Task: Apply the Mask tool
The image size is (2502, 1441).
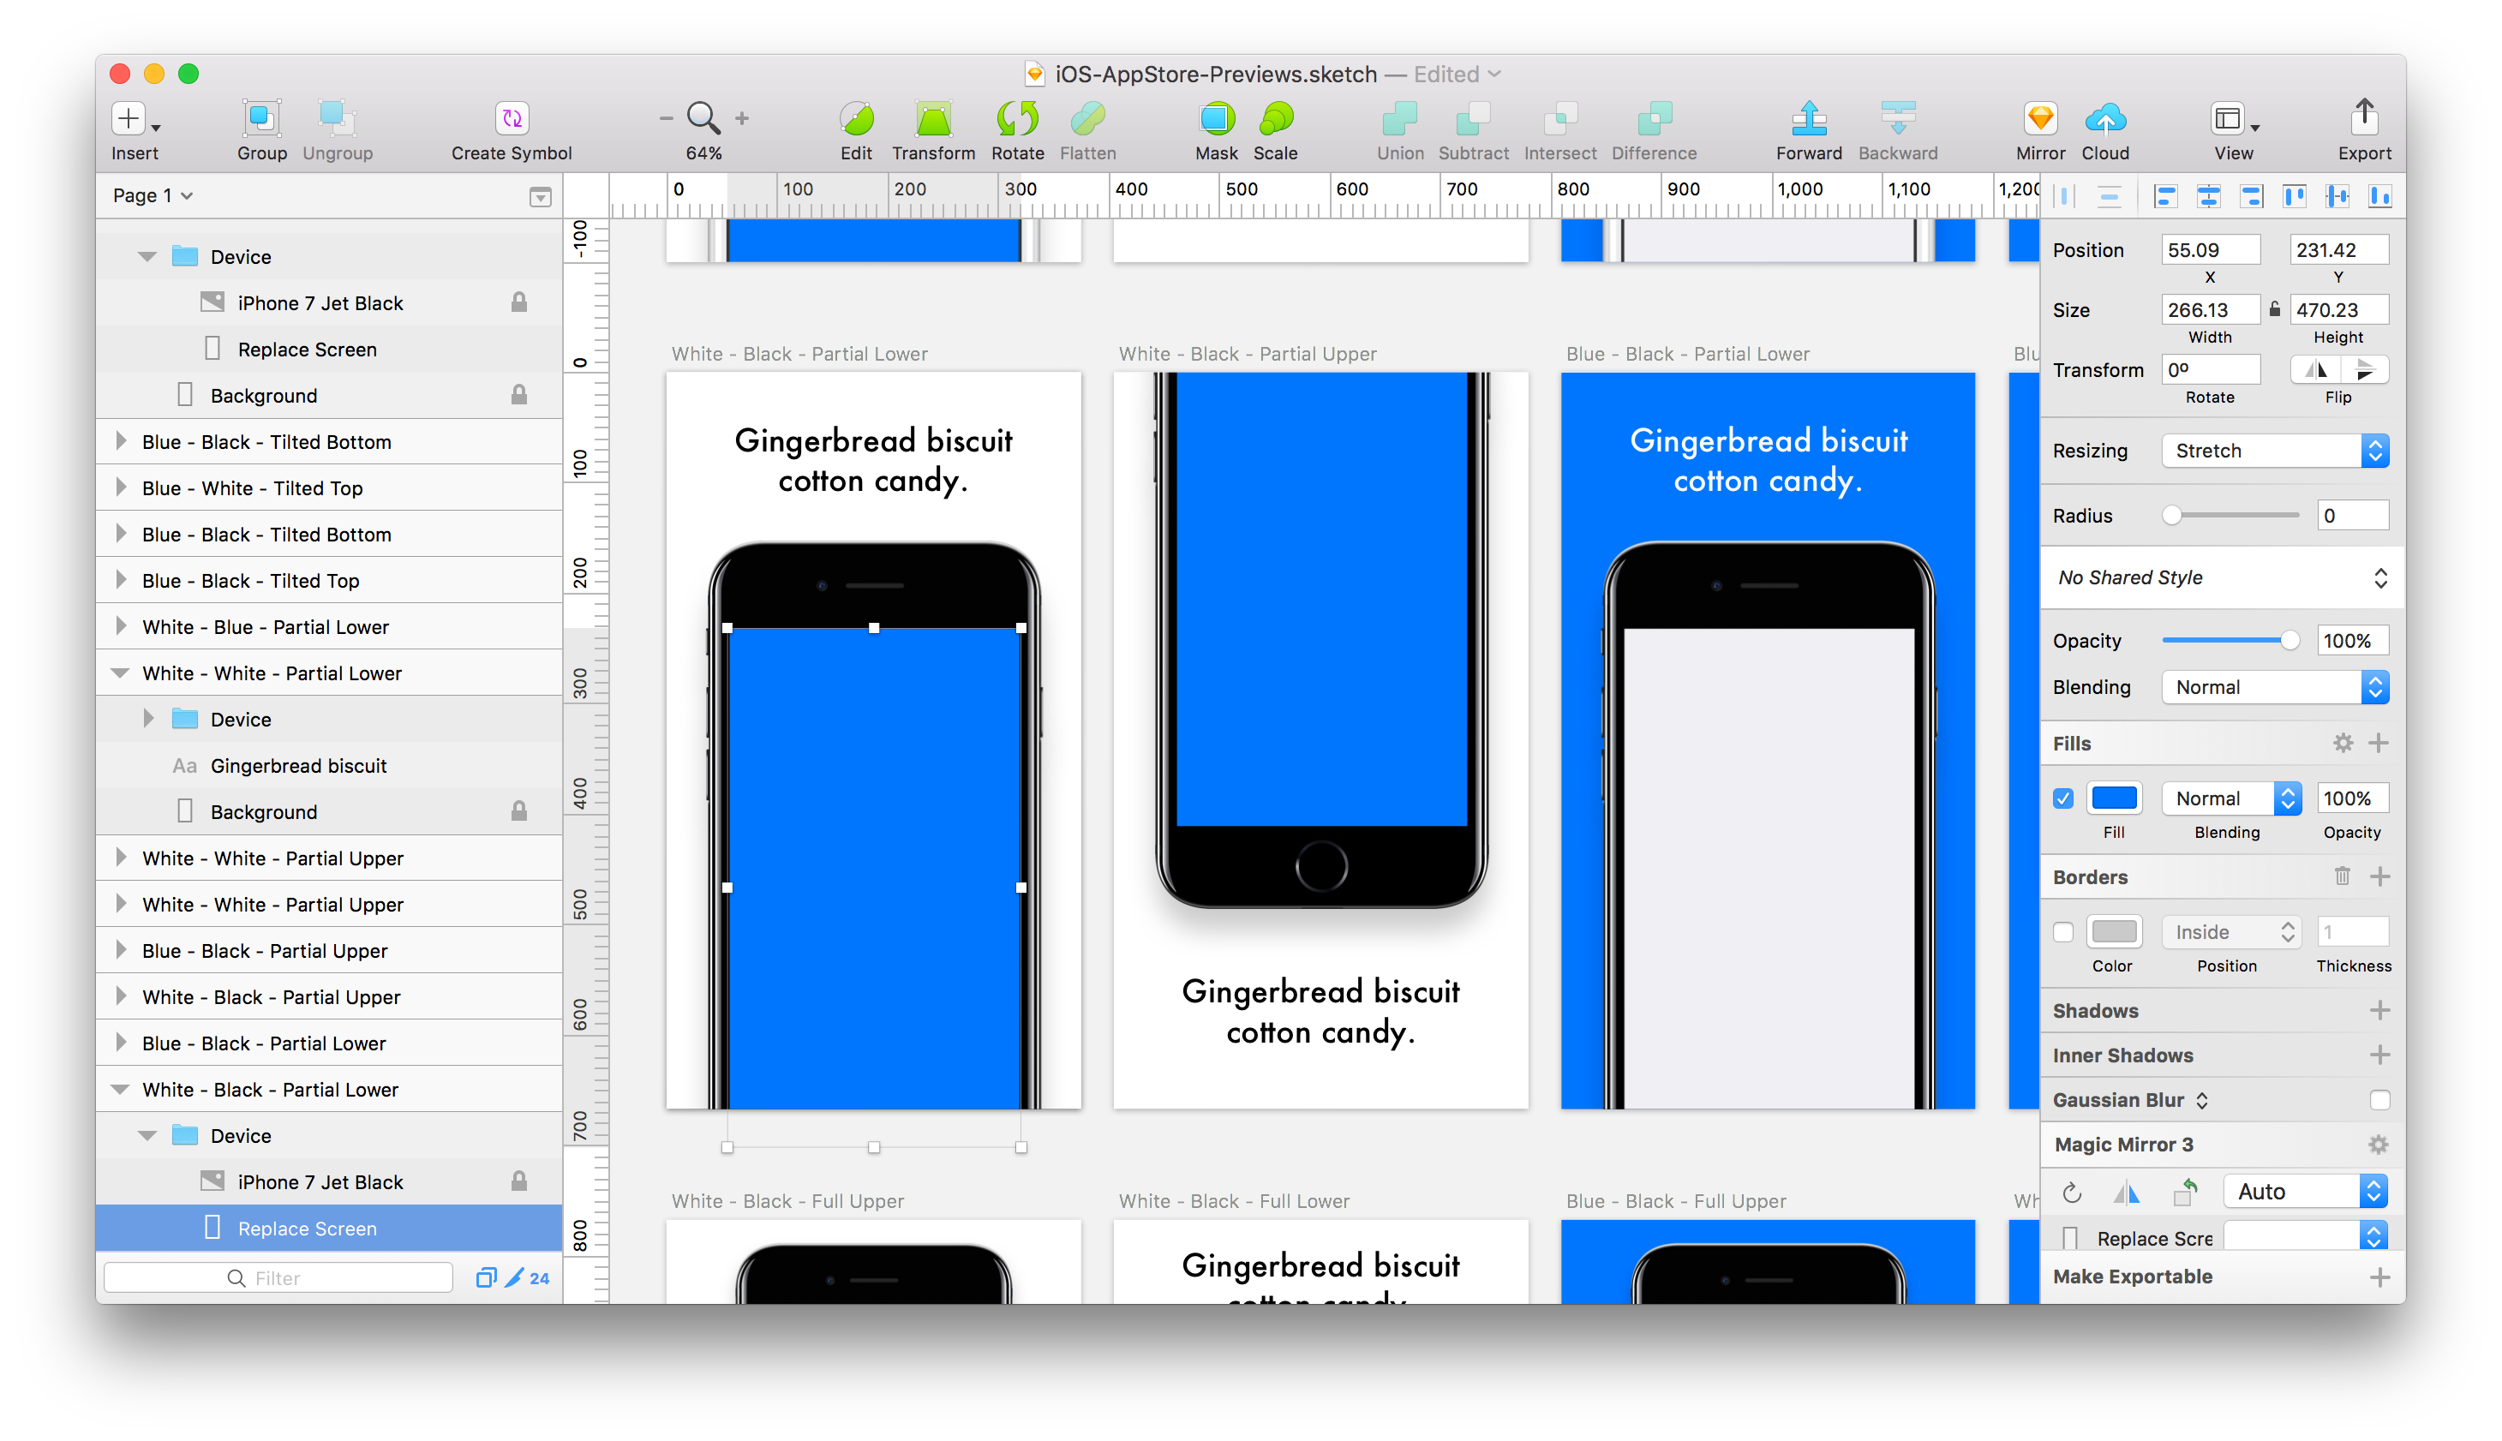Action: pyautogui.click(x=1215, y=119)
